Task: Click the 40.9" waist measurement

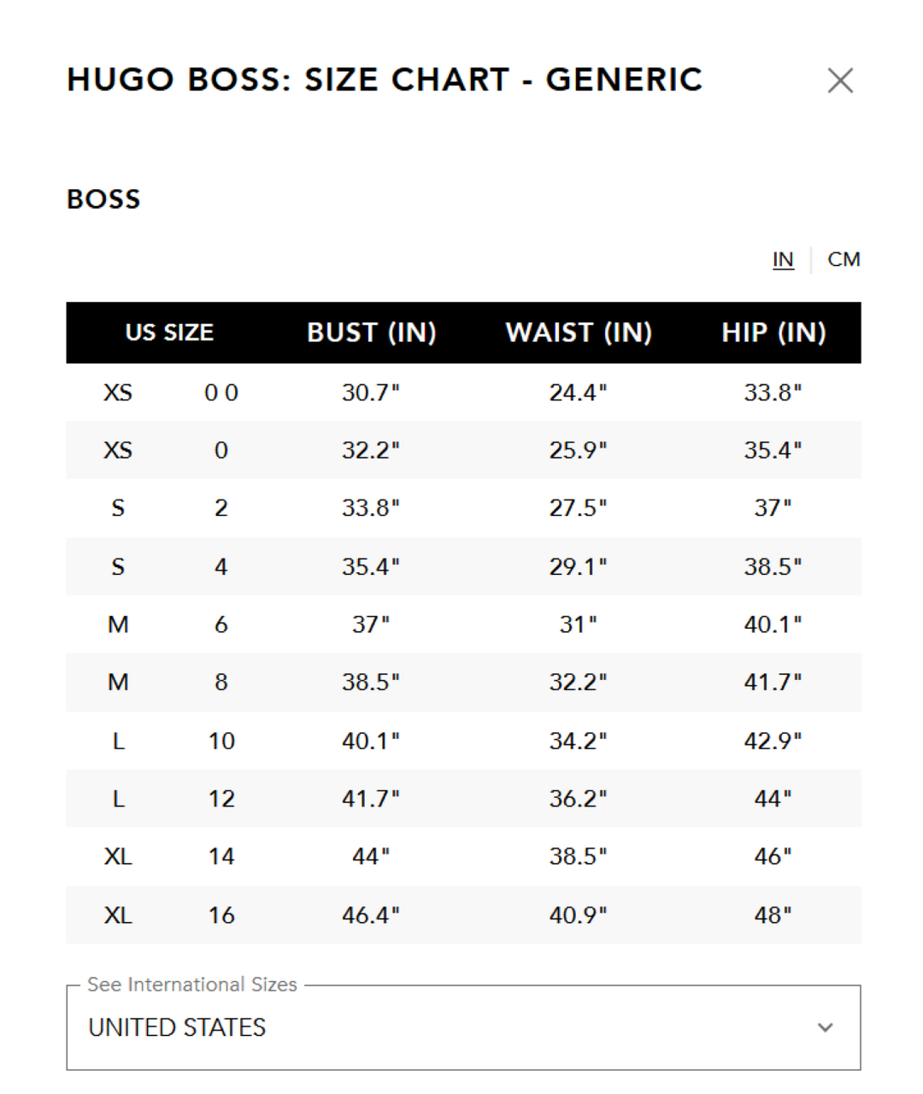Action: click(x=578, y=915)
